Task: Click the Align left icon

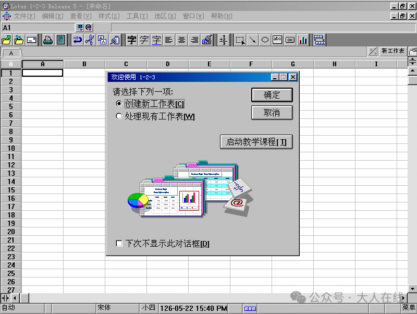Action: click(x=169, y=40)
